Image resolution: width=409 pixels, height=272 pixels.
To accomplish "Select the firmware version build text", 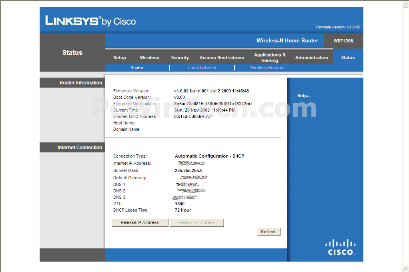I will (x=212, y=91).
